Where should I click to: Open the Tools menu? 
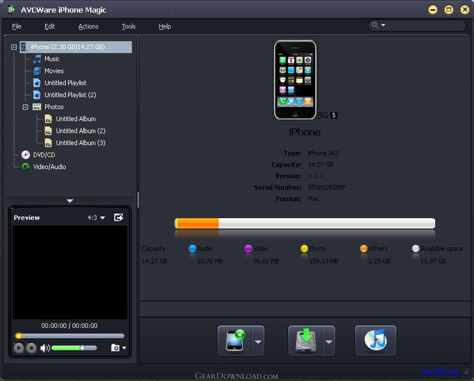pyautogui.click(x=128, y=27)
